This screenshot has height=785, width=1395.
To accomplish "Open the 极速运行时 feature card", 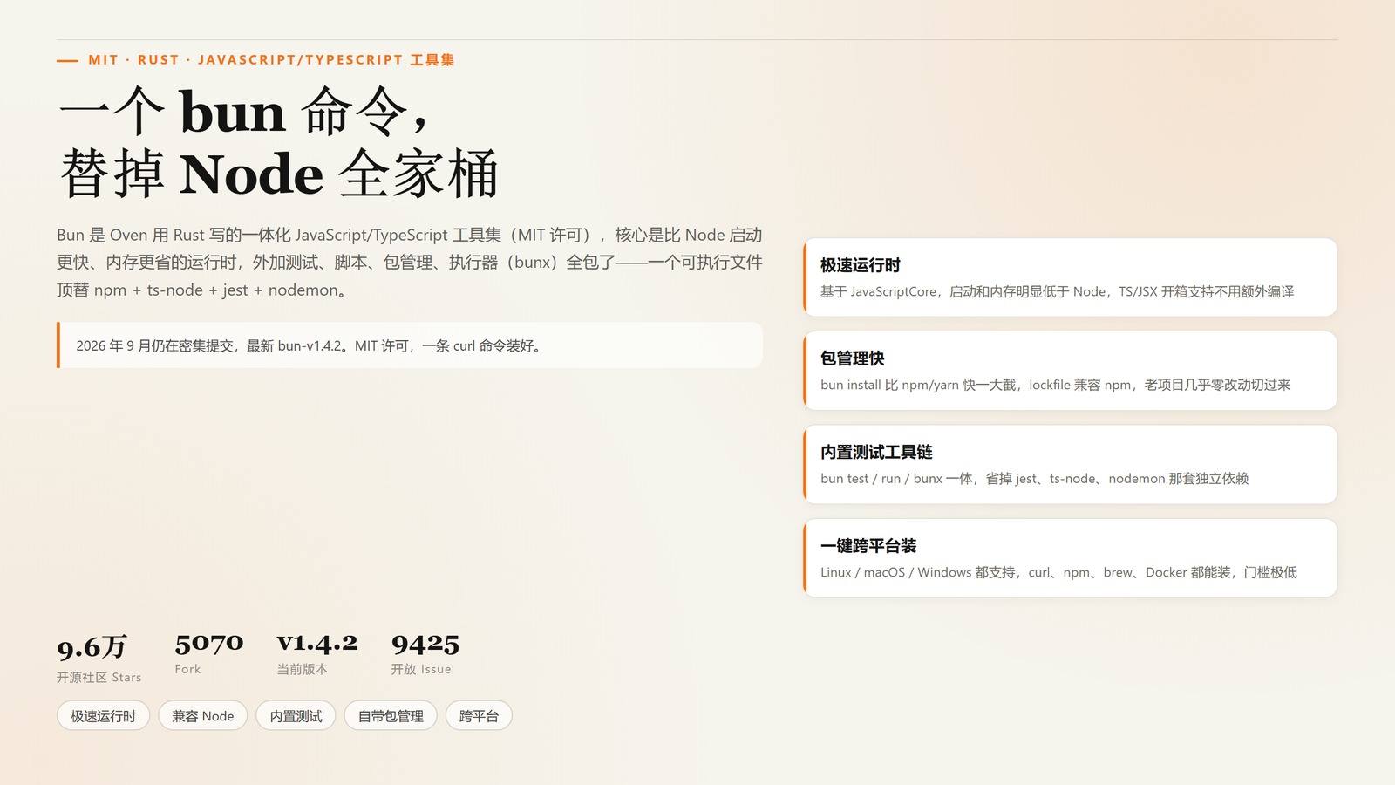I will 1070,277.
